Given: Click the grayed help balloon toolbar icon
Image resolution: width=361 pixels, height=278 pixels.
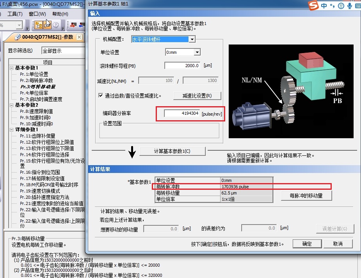Looking at the screenshot, I should [56, 25].
